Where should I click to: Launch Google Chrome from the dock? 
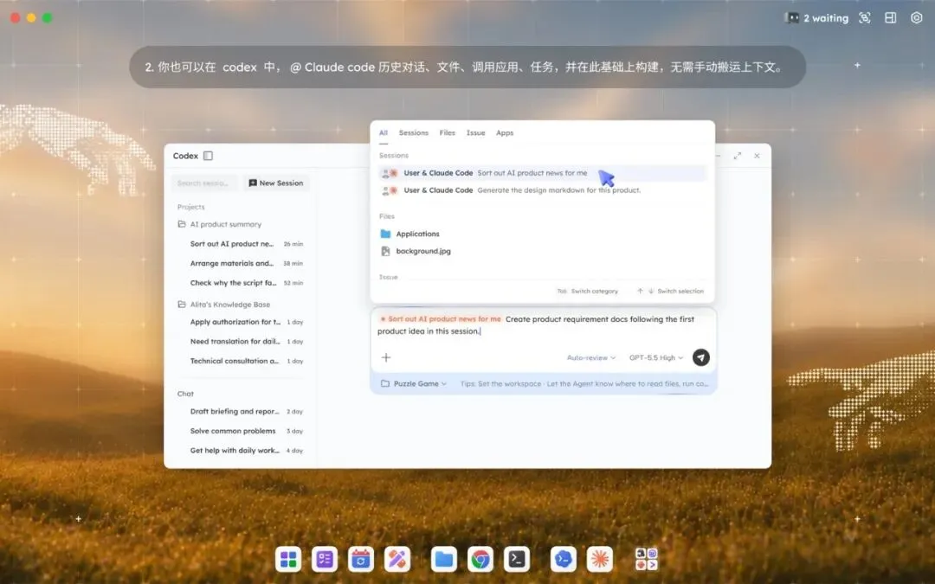[480, 559]
